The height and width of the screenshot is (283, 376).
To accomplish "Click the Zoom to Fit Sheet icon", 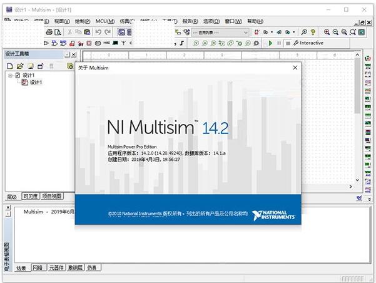I will 353,32.
